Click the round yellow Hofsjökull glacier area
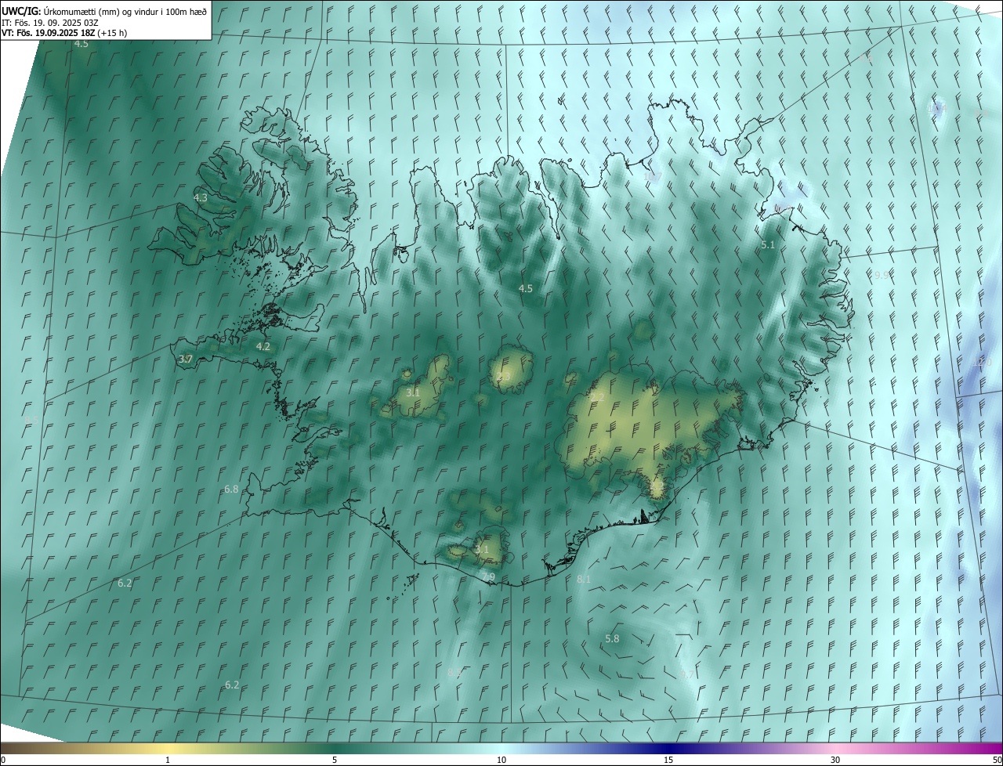This screenshot has width=1003, height=766. pyautogui.click(x=511, y=370)
